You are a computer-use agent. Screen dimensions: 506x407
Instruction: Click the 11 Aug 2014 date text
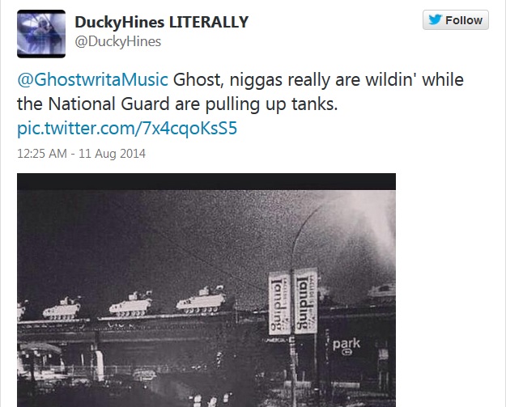click(x=112, y=154)
